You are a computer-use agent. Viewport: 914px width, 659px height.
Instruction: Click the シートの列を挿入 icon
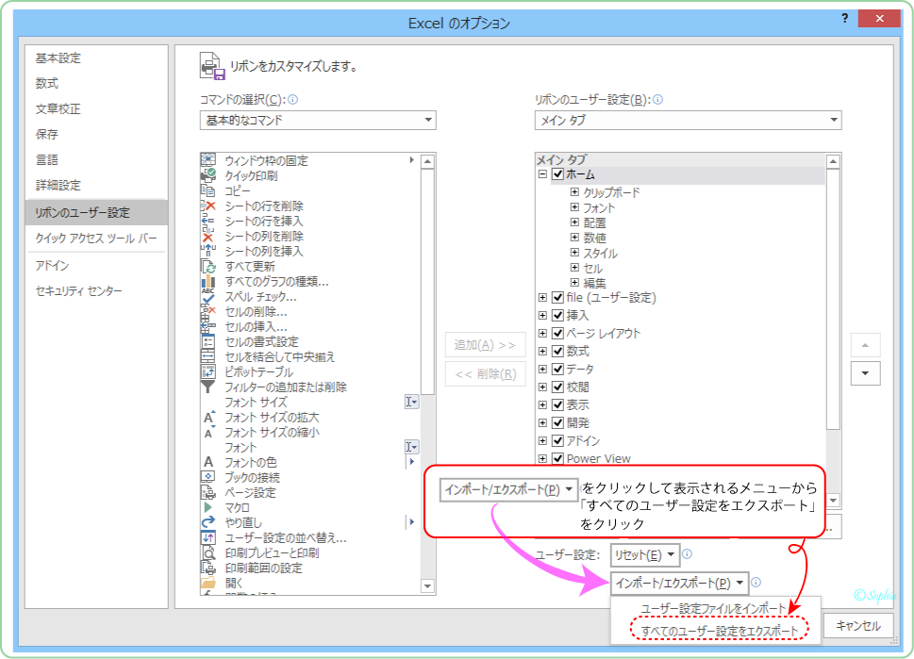(208, 251)
